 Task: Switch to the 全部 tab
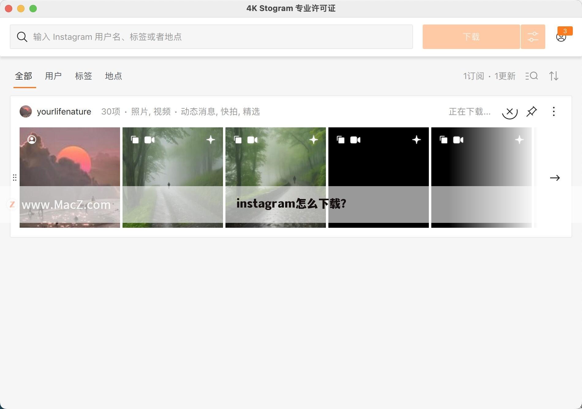point(24,76)
